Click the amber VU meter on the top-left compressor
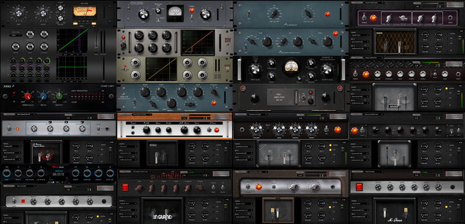465x224 pixels. pyautogui.click(x=85, y=12)
